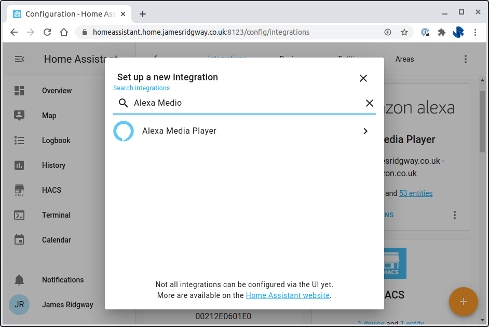The height and width of the screenshot is (327, 489).
Task: Select the Alexa Media Player integration
Action: (x=244, y=131)
